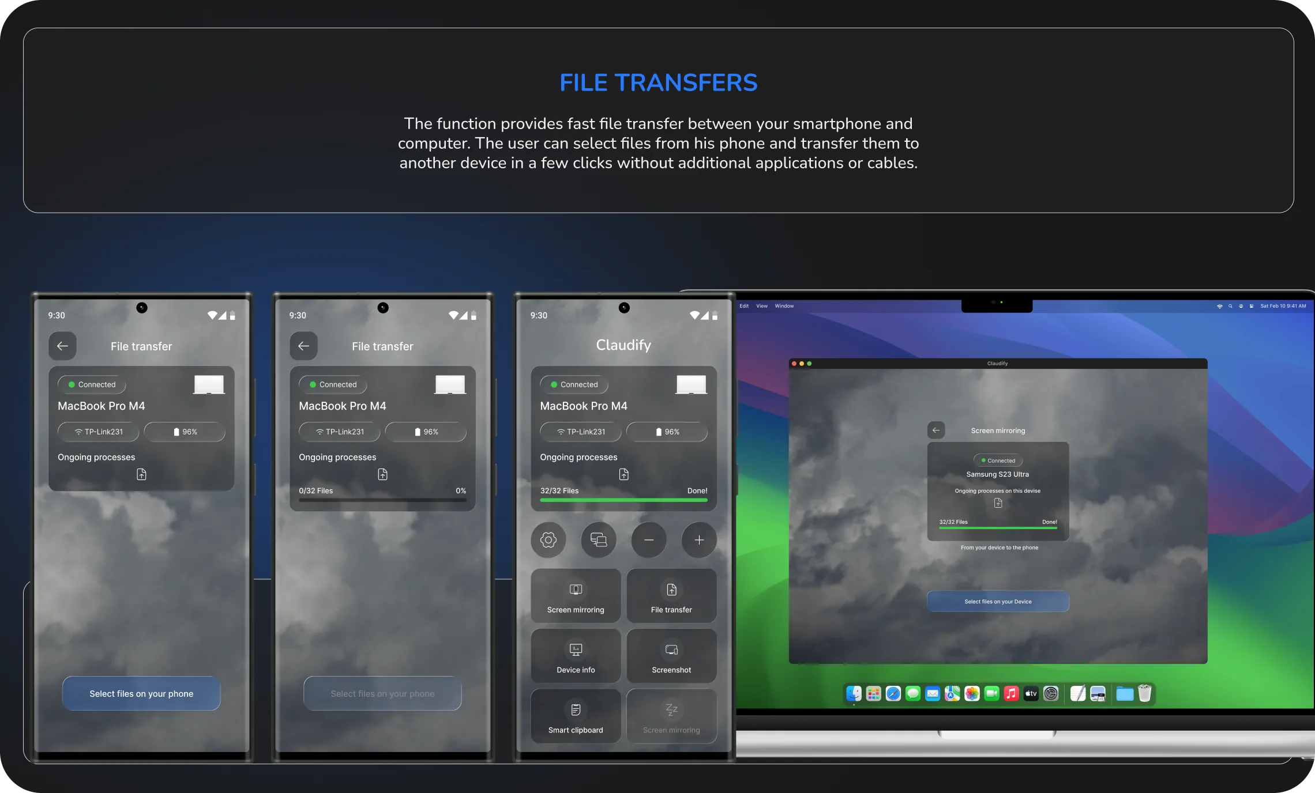Click Spotlight search icon in Mac menu bar

pyautogui.click(x=1230, y=306)
